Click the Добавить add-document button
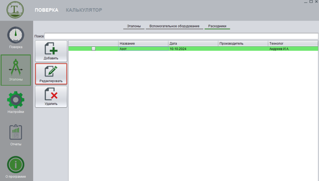Image resolution: width=319 pixels, height=181 pixels. click(x=51, y=51)
